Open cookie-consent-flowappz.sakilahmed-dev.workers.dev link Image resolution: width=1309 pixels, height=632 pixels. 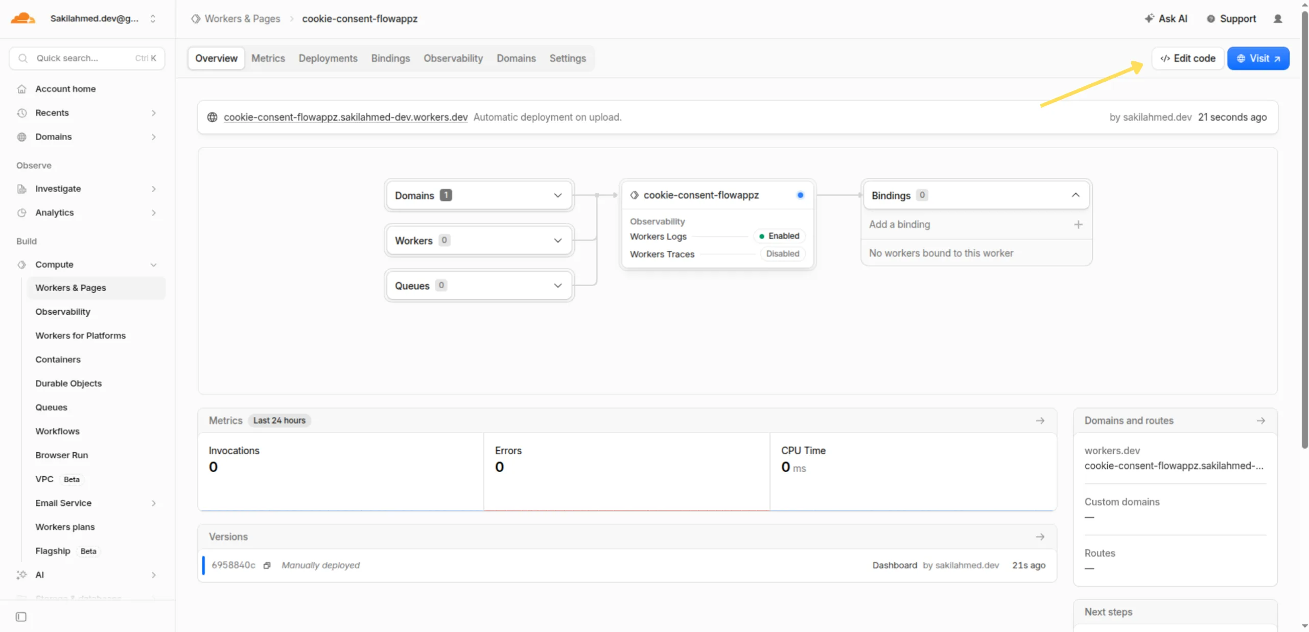345,117
